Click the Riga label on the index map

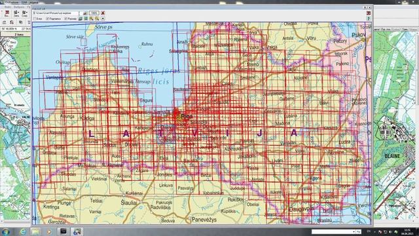[x=187, y=117]
